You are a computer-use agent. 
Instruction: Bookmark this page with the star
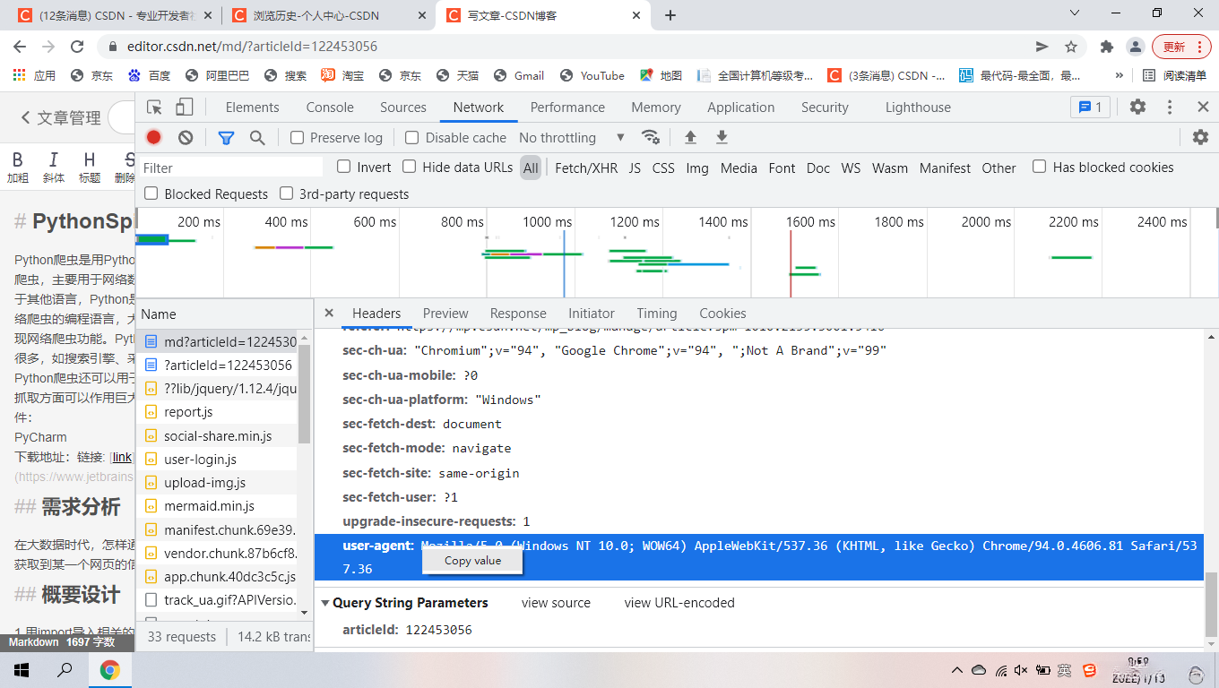1071,47
